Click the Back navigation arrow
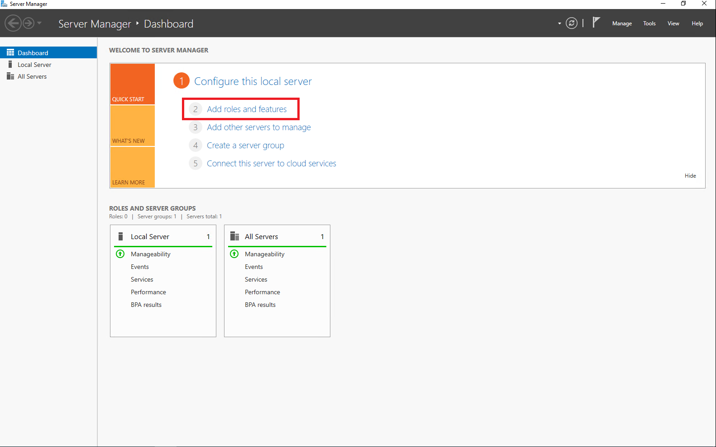The image size is (716, 447). (x=13, y=23)
